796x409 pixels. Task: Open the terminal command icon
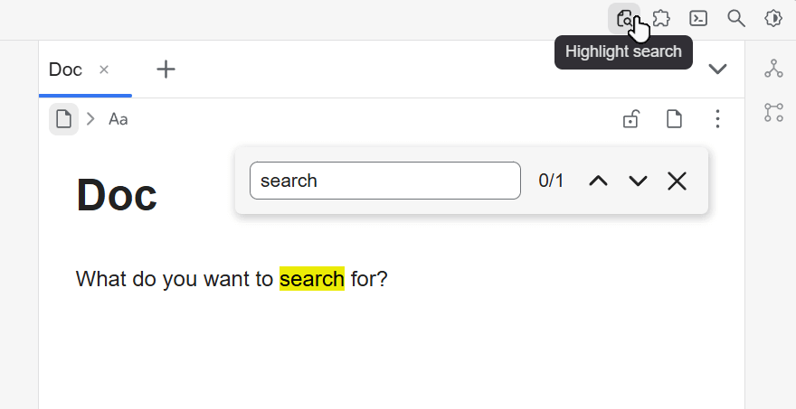(698, 18)
